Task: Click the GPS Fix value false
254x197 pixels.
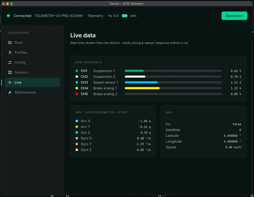Action: tap(237, 124)
